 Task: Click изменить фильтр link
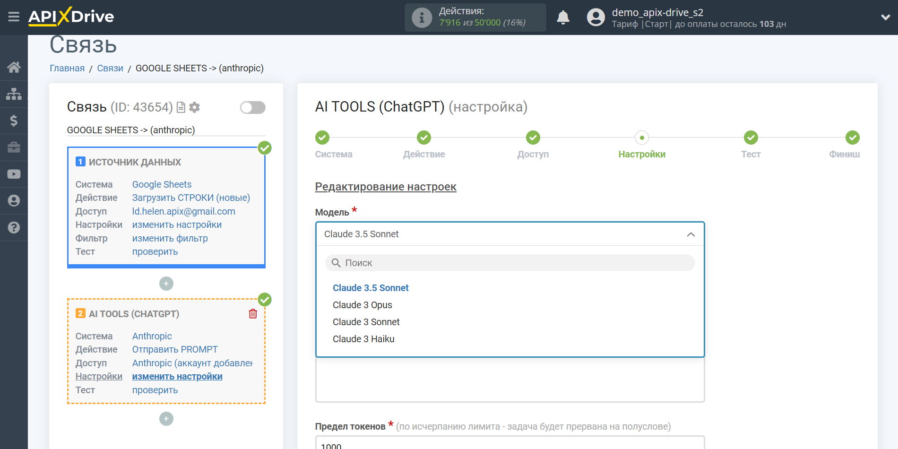(x=170, y=238)
